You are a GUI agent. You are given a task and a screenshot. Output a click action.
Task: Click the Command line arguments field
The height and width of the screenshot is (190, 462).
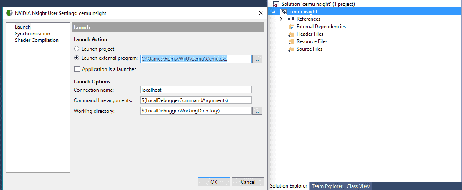click(x=196, y=100)
